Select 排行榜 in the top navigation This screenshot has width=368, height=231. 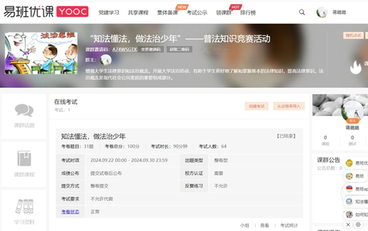[x=249, y=12]
